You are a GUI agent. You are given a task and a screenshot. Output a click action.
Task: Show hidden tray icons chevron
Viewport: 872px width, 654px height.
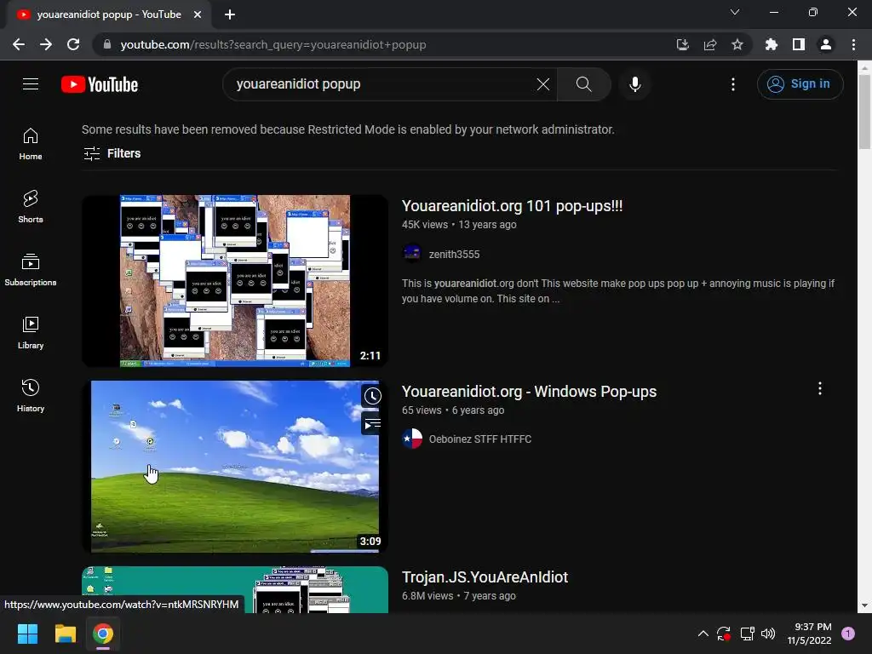click(703, 634)
